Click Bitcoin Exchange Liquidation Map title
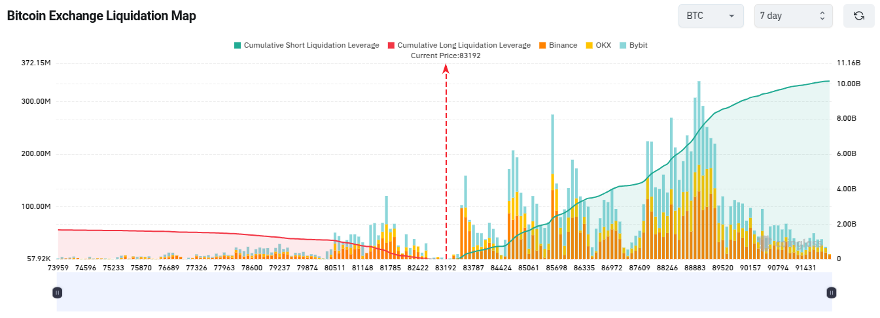This screenshot has width=880, height=318. tap(101, 16)
